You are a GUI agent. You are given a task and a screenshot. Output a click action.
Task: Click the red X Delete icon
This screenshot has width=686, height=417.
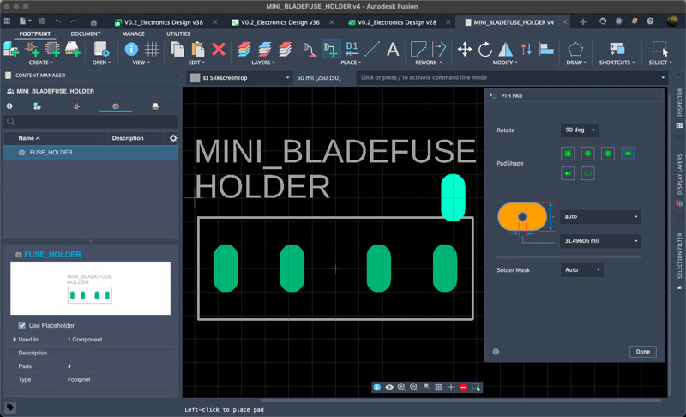pyautogui.click(x=219, y=49)
